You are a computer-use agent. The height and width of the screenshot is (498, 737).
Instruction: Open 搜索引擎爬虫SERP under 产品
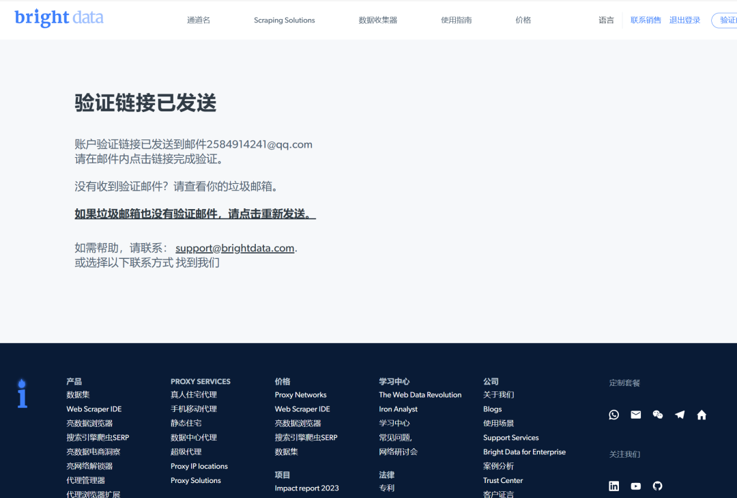(x=98, y=437)
